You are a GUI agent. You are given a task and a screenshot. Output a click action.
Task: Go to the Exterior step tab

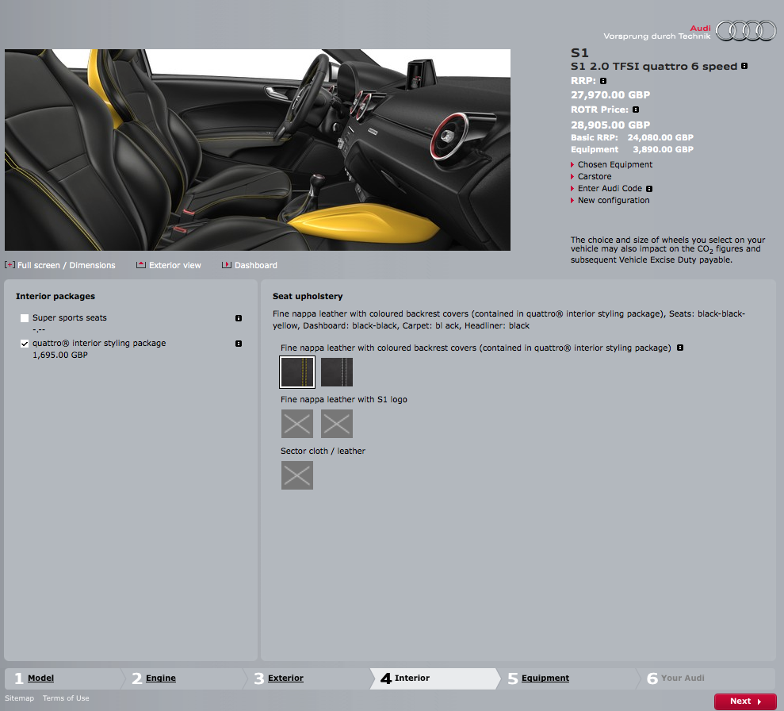(x=285, y=678)
